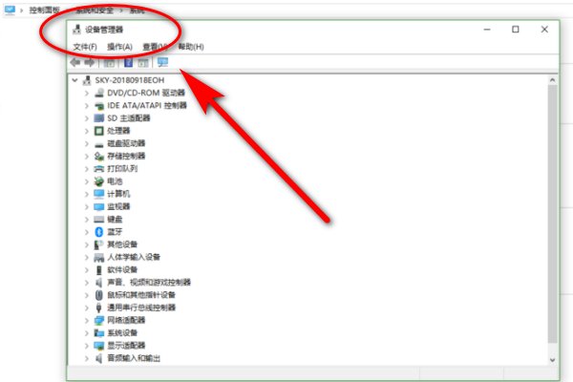Image resolution: width=573 pixels, height=382 pixels.
Task: Click the display adapter (显示适配器) icon
Action: tap(99, 346)
